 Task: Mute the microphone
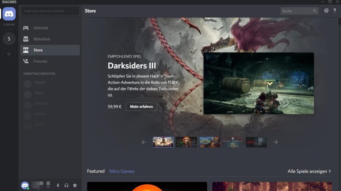(x=58, y=186)
